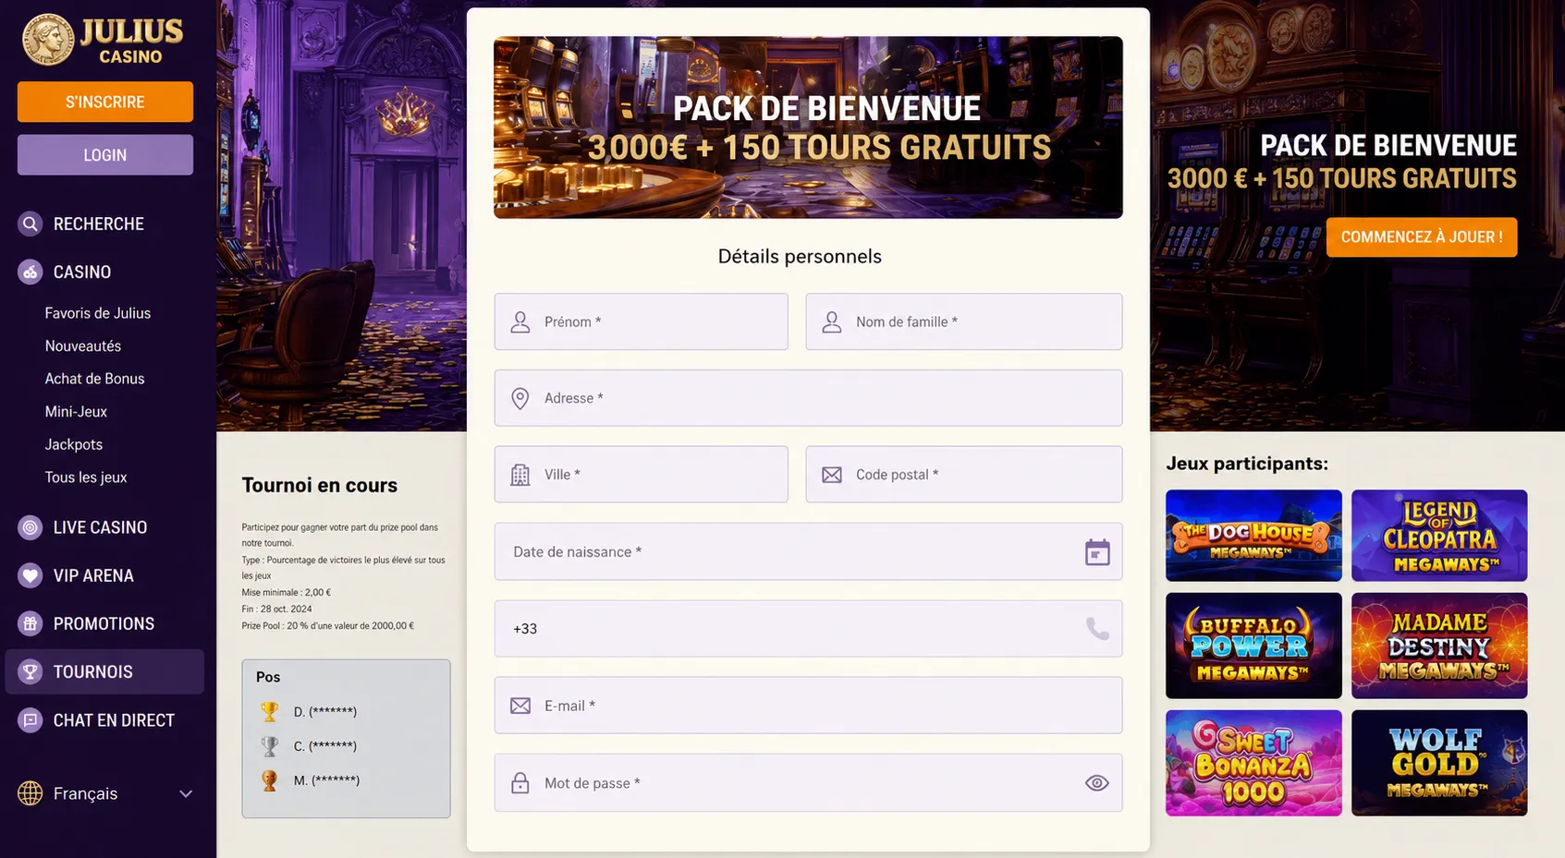Open Nouveautés link
1565x858 pixels.
(x=83, y=345)
